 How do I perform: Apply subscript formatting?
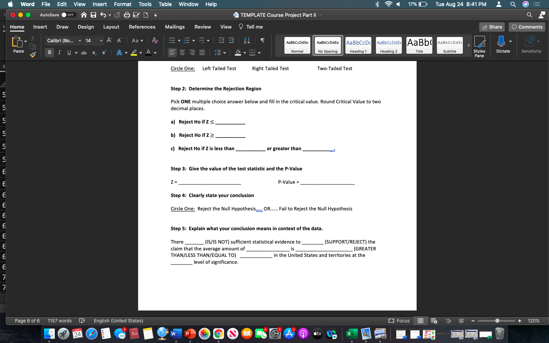click(94, 53)
